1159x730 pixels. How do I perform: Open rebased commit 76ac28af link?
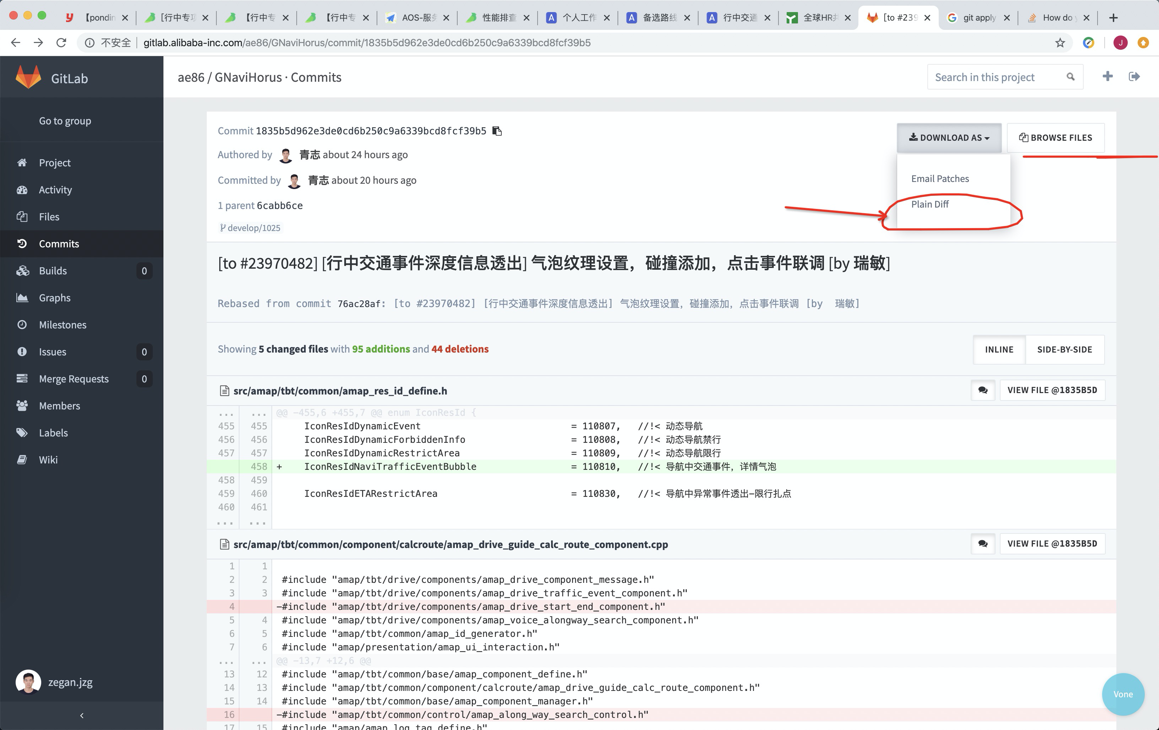point(360,304)
